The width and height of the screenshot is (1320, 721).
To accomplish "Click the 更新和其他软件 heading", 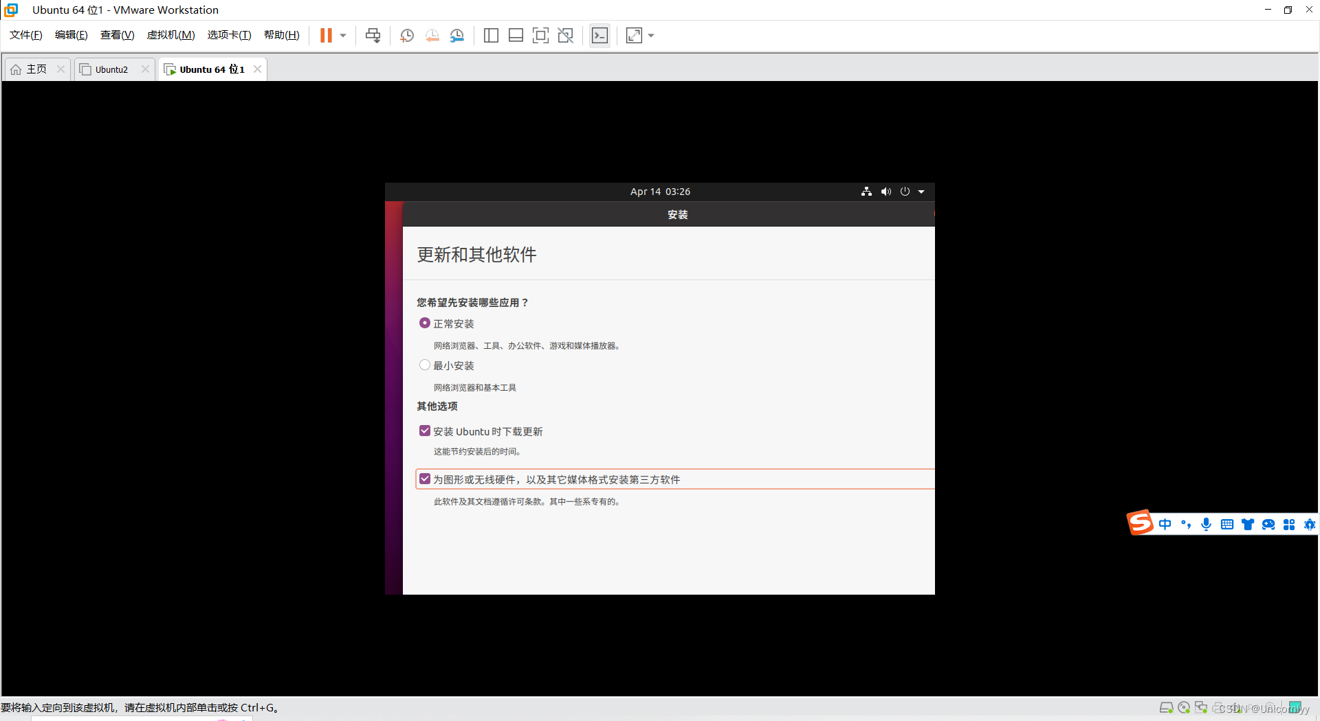I will point(476,255).
